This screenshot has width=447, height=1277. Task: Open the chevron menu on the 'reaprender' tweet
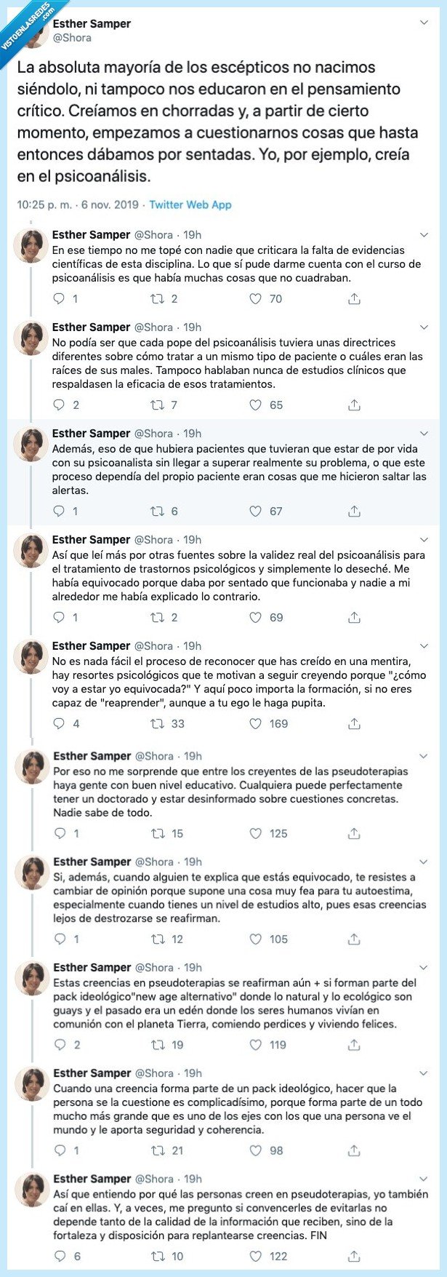(424, 645)
